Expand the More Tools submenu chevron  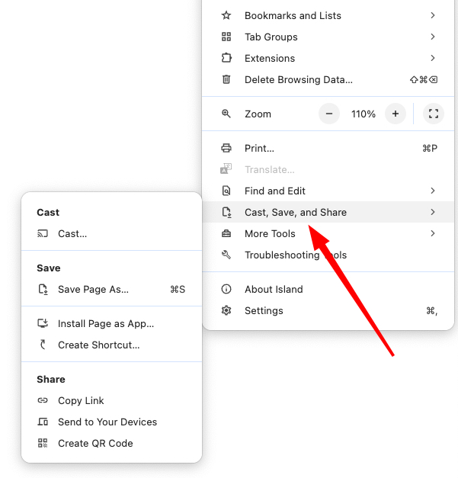433,233
